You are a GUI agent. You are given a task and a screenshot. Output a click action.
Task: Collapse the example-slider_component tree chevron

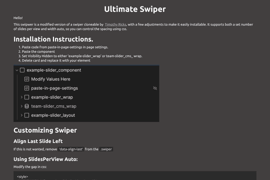click(17, 70)
